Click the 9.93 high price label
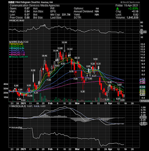Viewport: 149px width, 151px height. click(96, 59)
